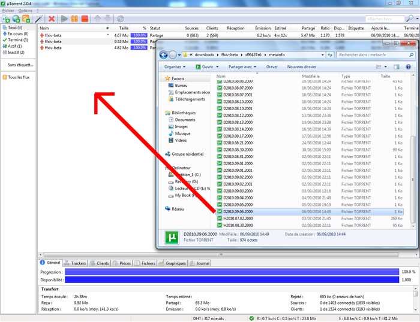Image resolution: width=420 pixels, height=322 pixels.
Task: Open the Fichier menu
Action: 8,11
